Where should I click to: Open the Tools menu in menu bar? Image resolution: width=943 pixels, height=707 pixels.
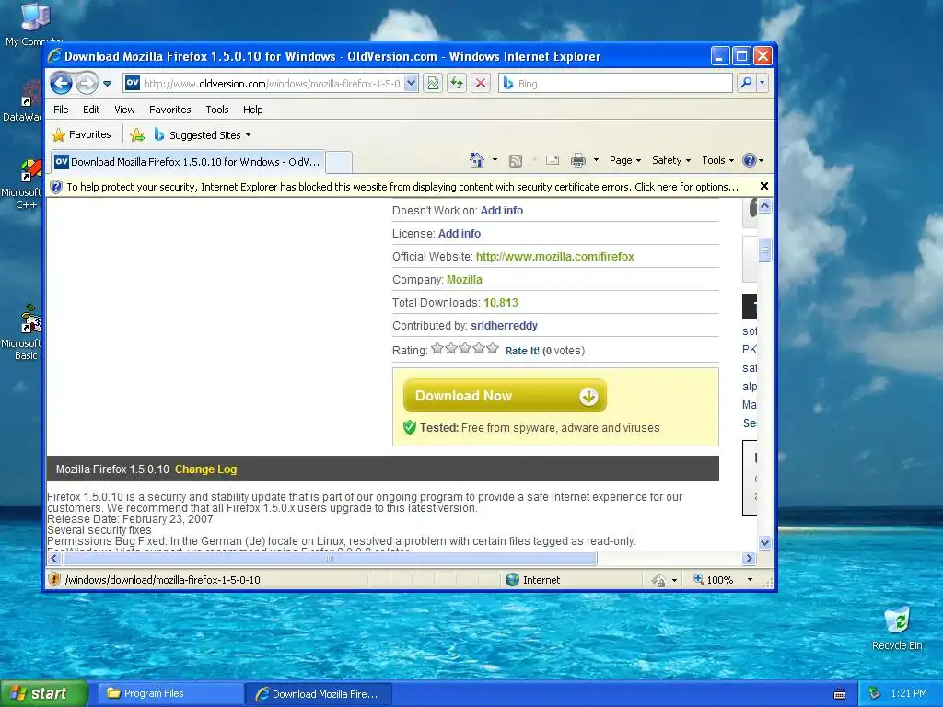[x=217, y=110]
